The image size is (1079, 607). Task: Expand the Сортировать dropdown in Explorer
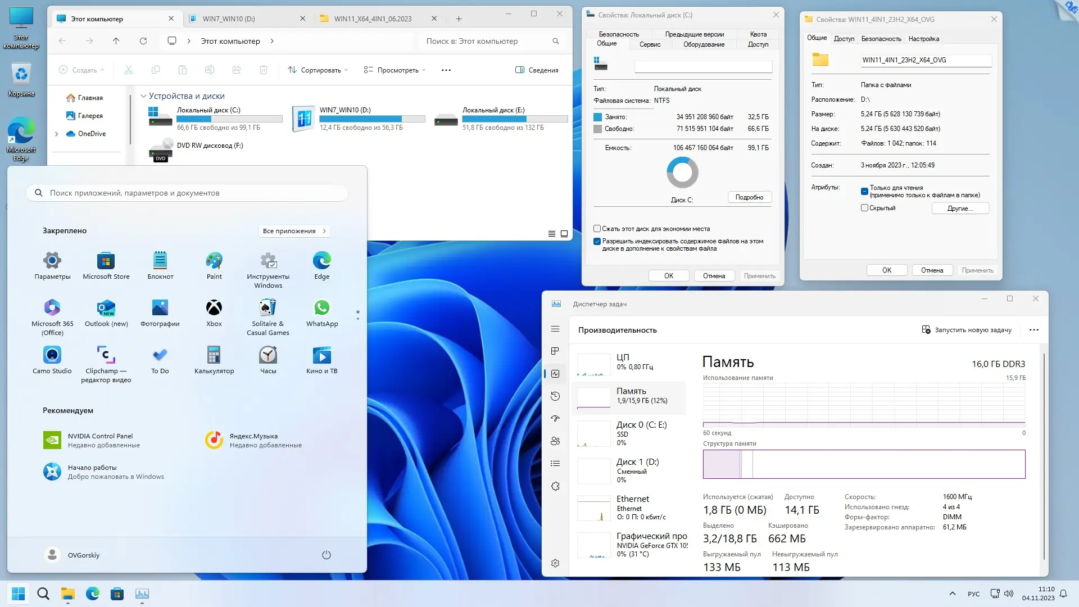(318, 70)
